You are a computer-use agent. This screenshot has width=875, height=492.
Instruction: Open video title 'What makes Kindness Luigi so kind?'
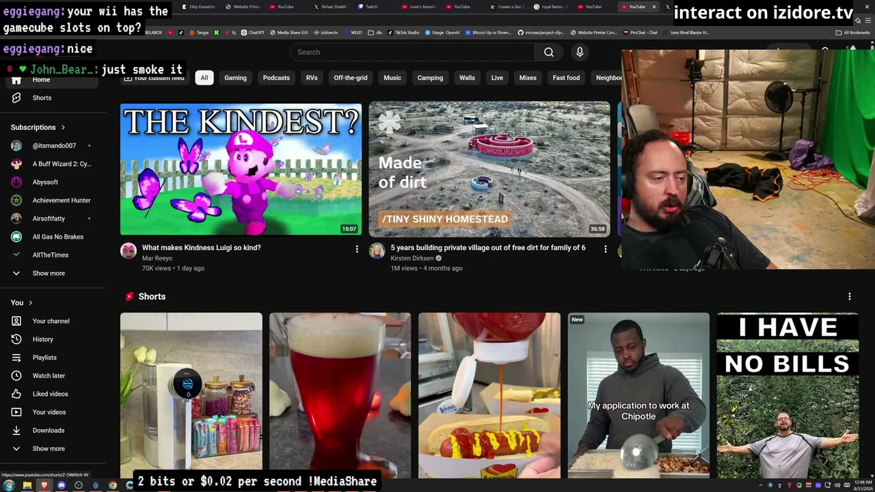pyautogui.click(x=202, y=247)
